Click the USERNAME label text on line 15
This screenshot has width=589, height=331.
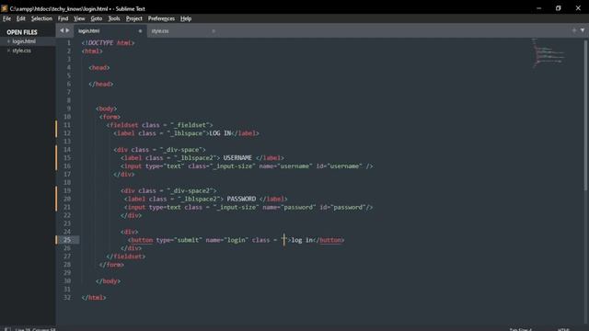[237, 158]
